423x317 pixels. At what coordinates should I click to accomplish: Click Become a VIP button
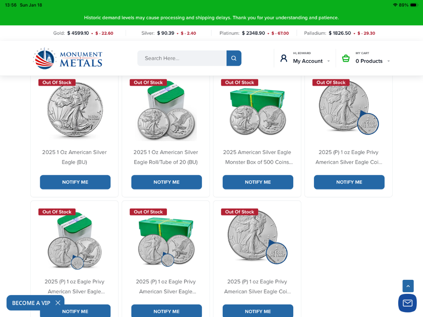pos(31,303)
